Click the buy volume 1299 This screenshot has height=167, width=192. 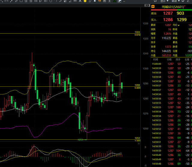coord(182,19)
